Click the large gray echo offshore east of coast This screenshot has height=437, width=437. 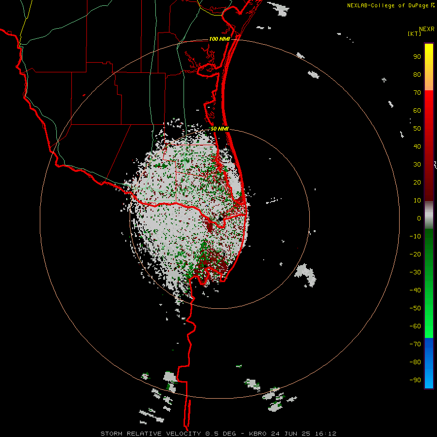(x=305, y=274)
